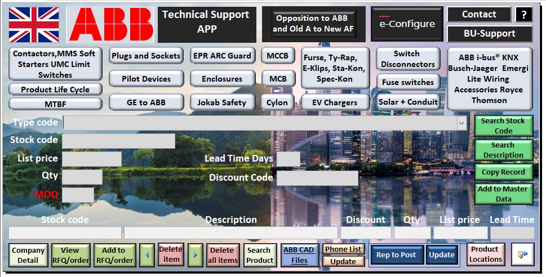This screenshot has width=546, height=277.
Task: Click the bottom row Lead Time field
Action: click(512, 233)
